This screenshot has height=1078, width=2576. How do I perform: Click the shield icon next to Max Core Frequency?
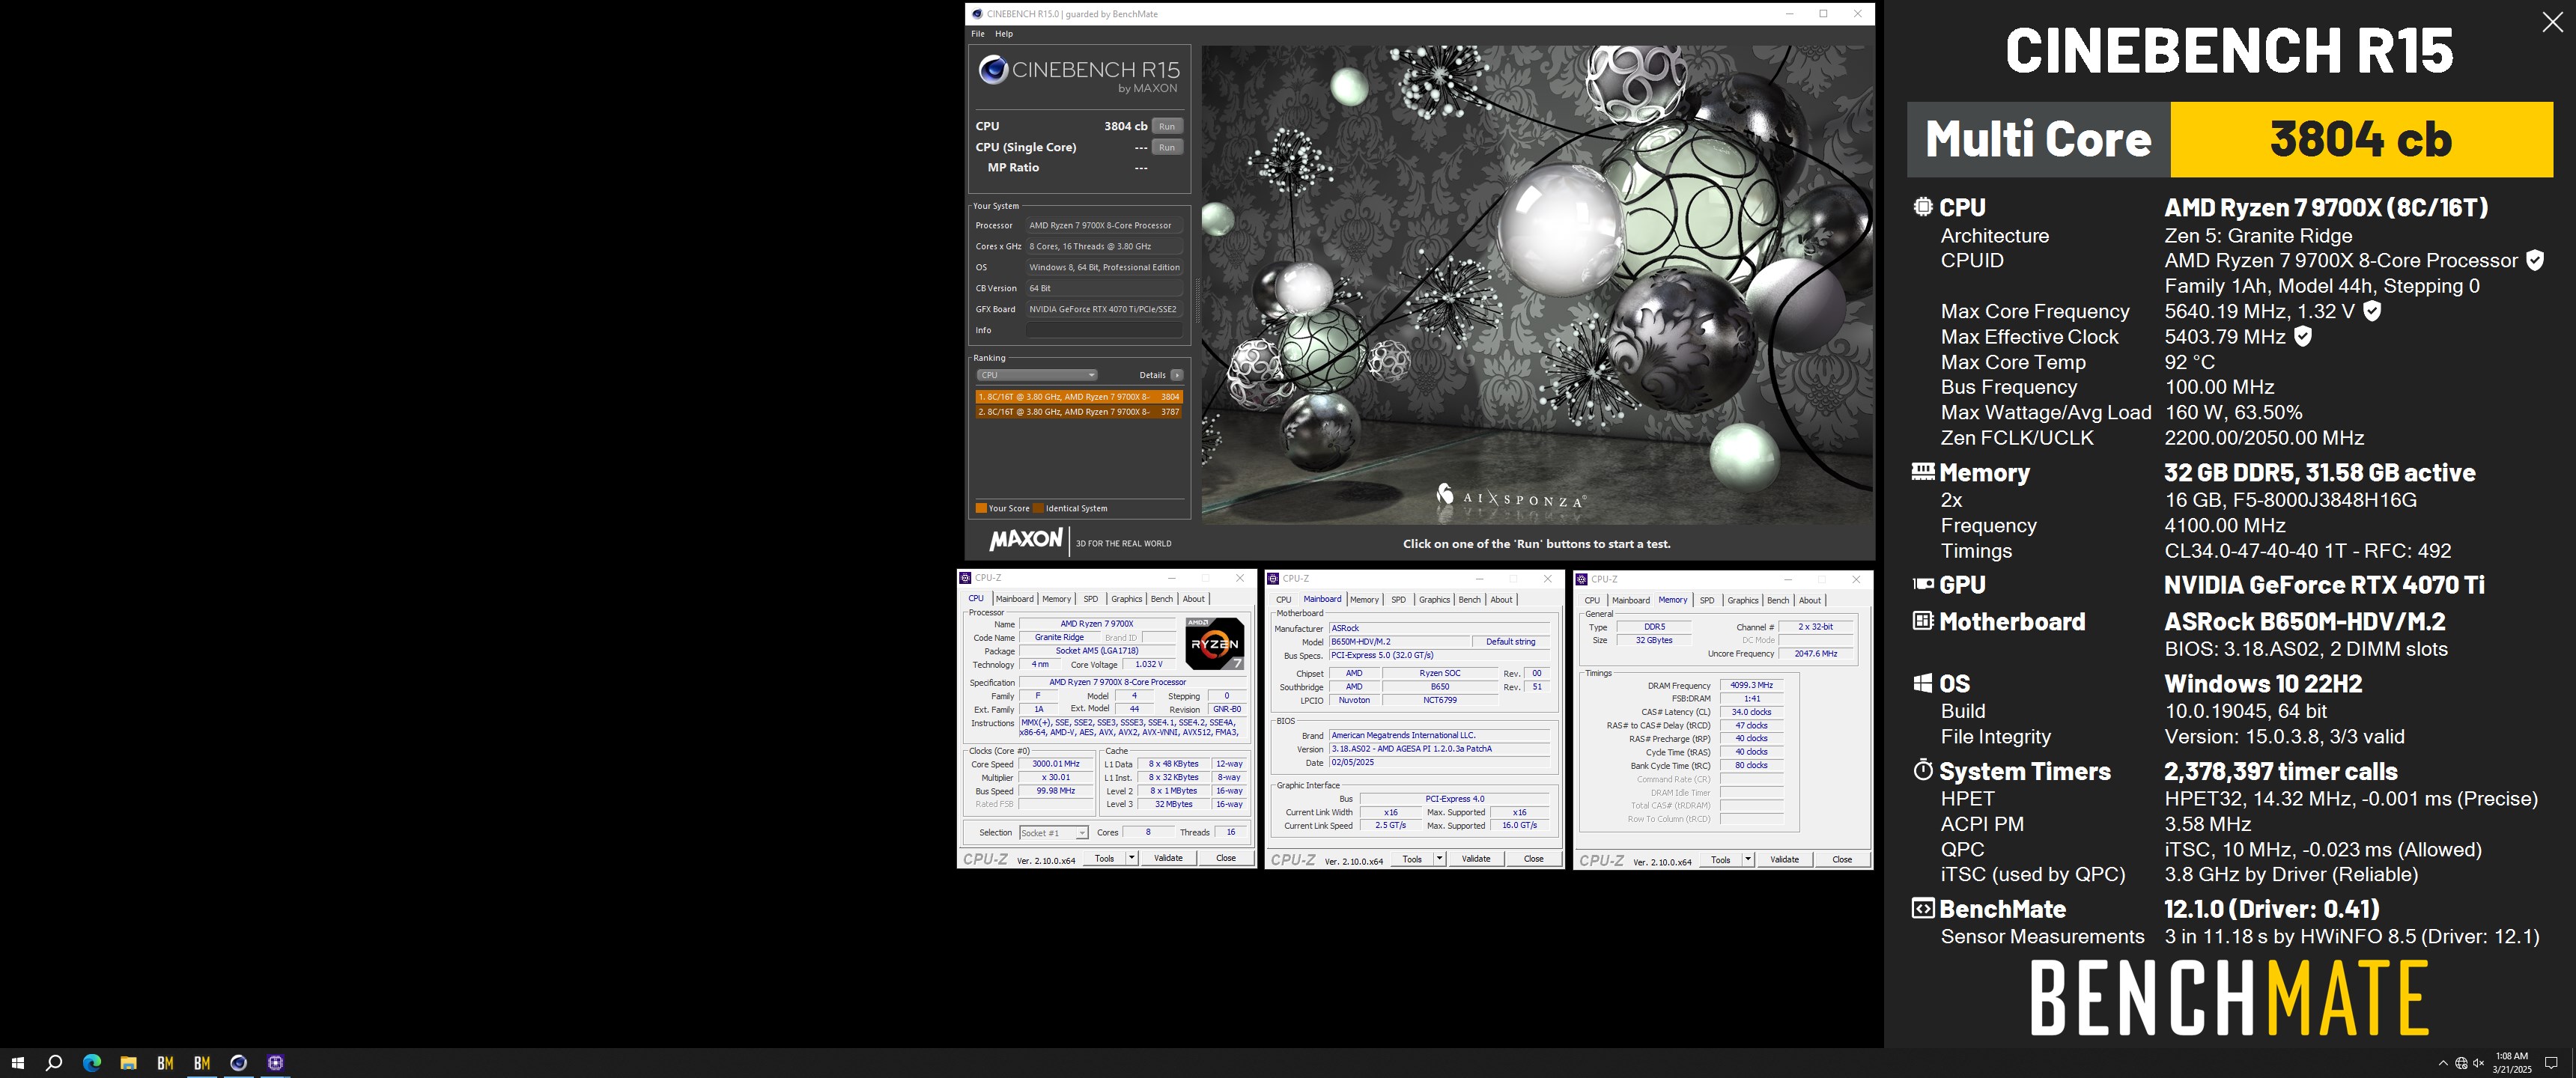click(2372, 311)
